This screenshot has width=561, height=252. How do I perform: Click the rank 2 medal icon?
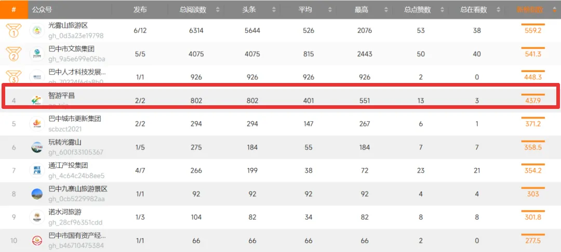tap(14, 54)
